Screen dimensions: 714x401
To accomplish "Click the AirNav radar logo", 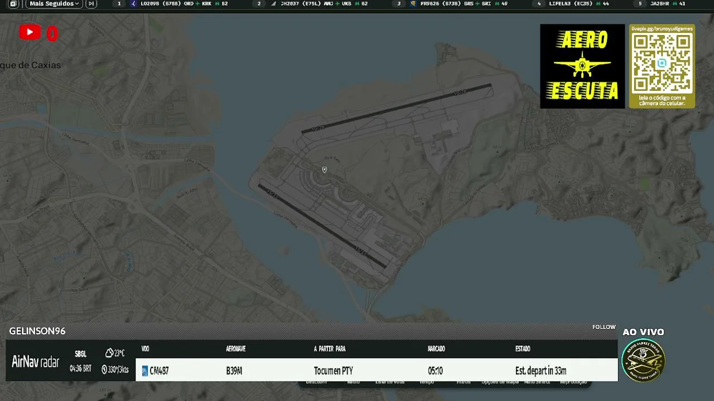I will 35,362.
